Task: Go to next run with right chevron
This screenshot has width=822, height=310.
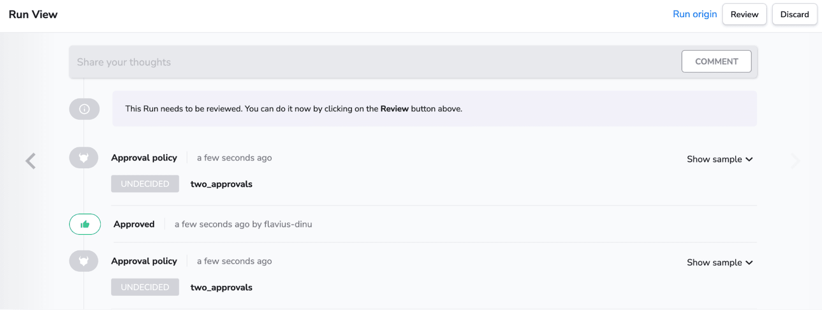Action: (x=796, y=161)
